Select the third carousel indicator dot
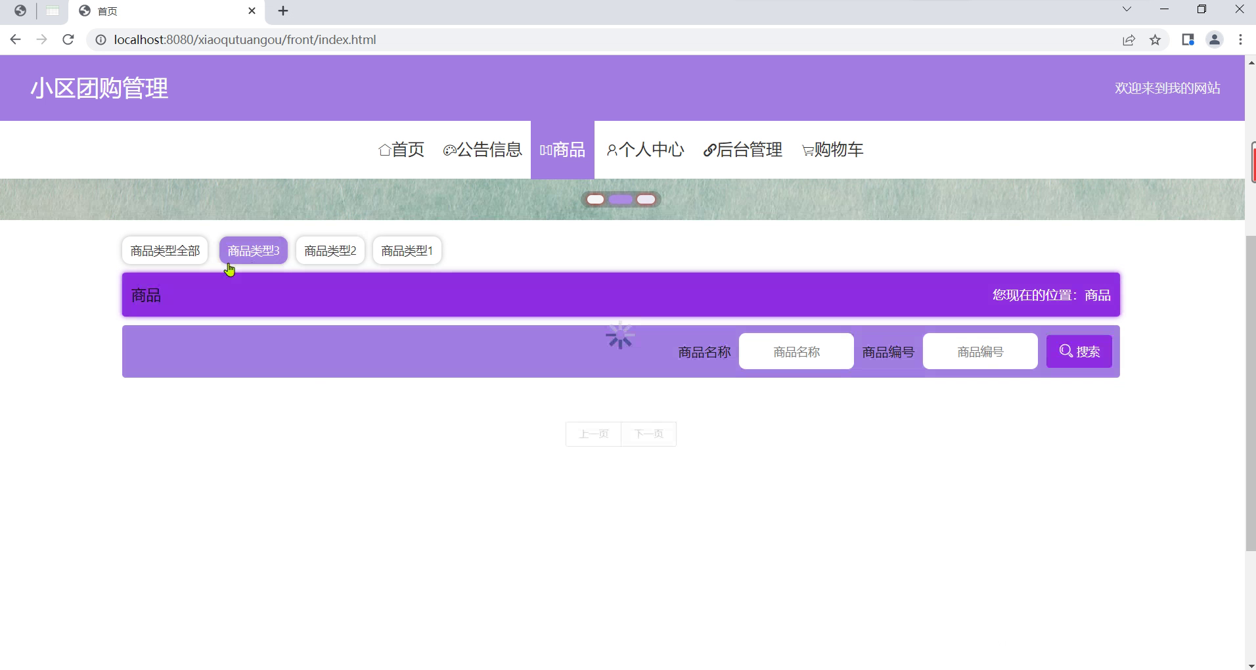The image size is (1256, 670). click(646, 200)
